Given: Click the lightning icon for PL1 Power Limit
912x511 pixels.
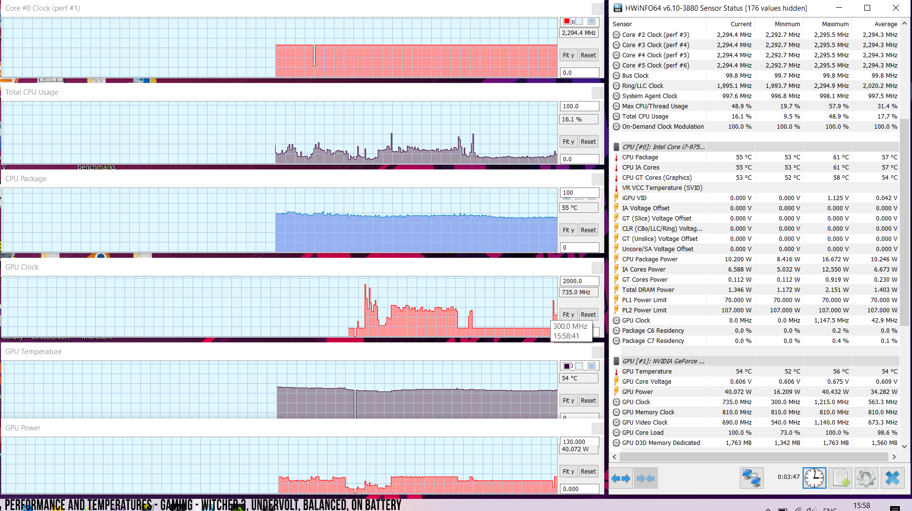Looking at the screenshot, I should point(616,300).
